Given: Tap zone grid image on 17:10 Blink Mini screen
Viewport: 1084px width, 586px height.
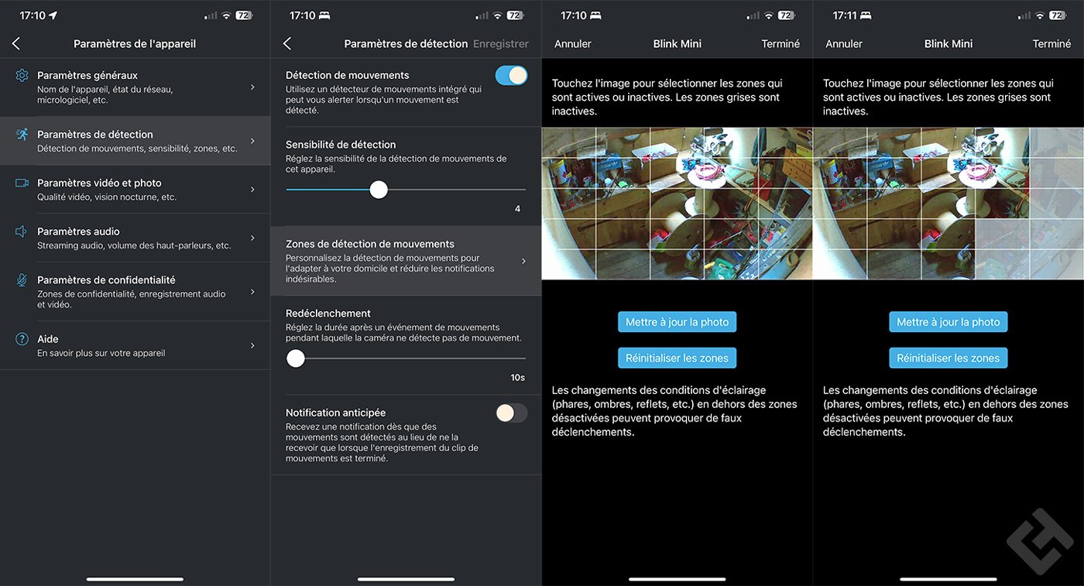Looking at the screenshot, I should pos(677,204).
